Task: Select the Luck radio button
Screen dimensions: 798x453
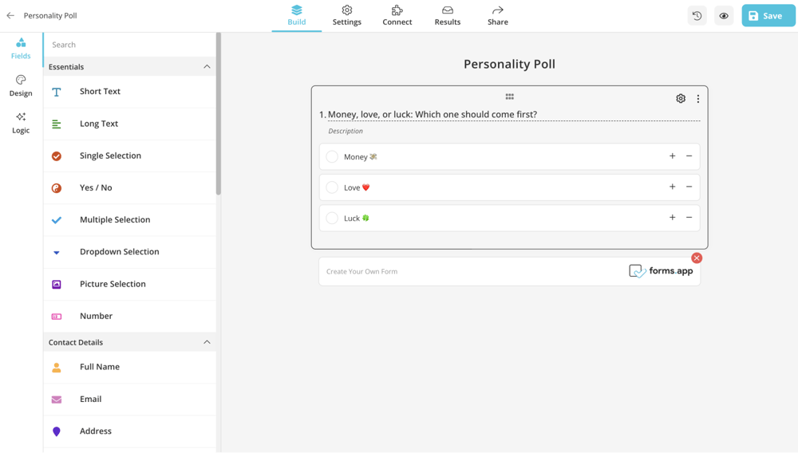Action: tap(332, 218)
